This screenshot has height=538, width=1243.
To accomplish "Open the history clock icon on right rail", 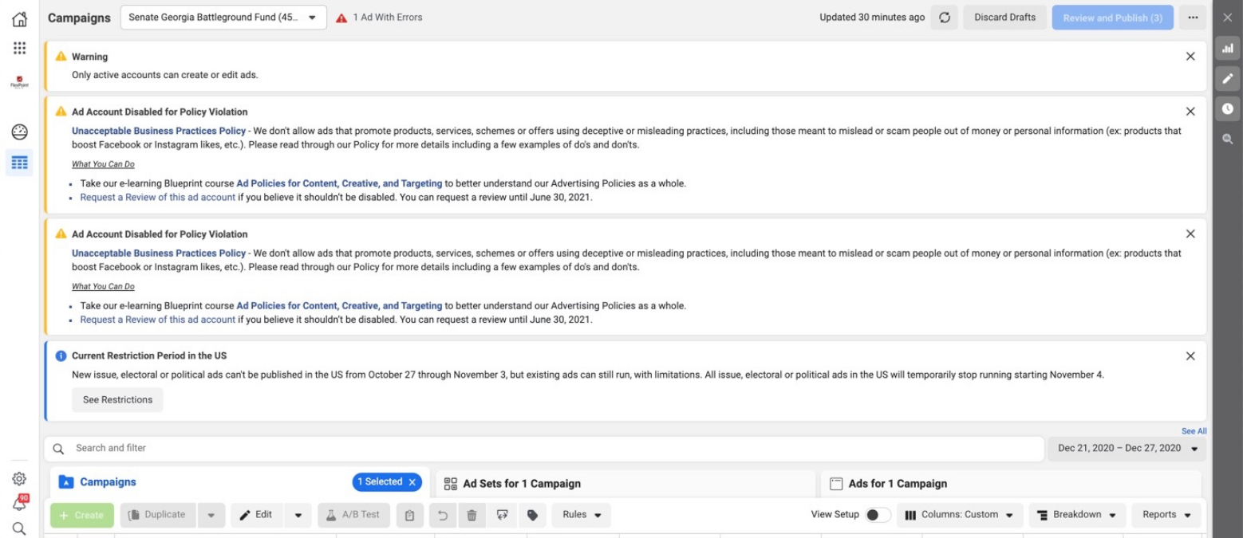I will coord(1227,108).
